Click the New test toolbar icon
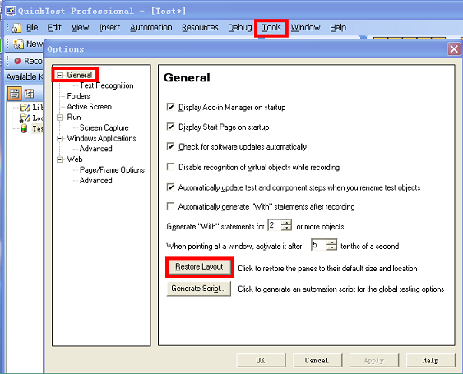The height and width of the screenshot is (374, 463). pyautogui.click(x=18, y=44)
